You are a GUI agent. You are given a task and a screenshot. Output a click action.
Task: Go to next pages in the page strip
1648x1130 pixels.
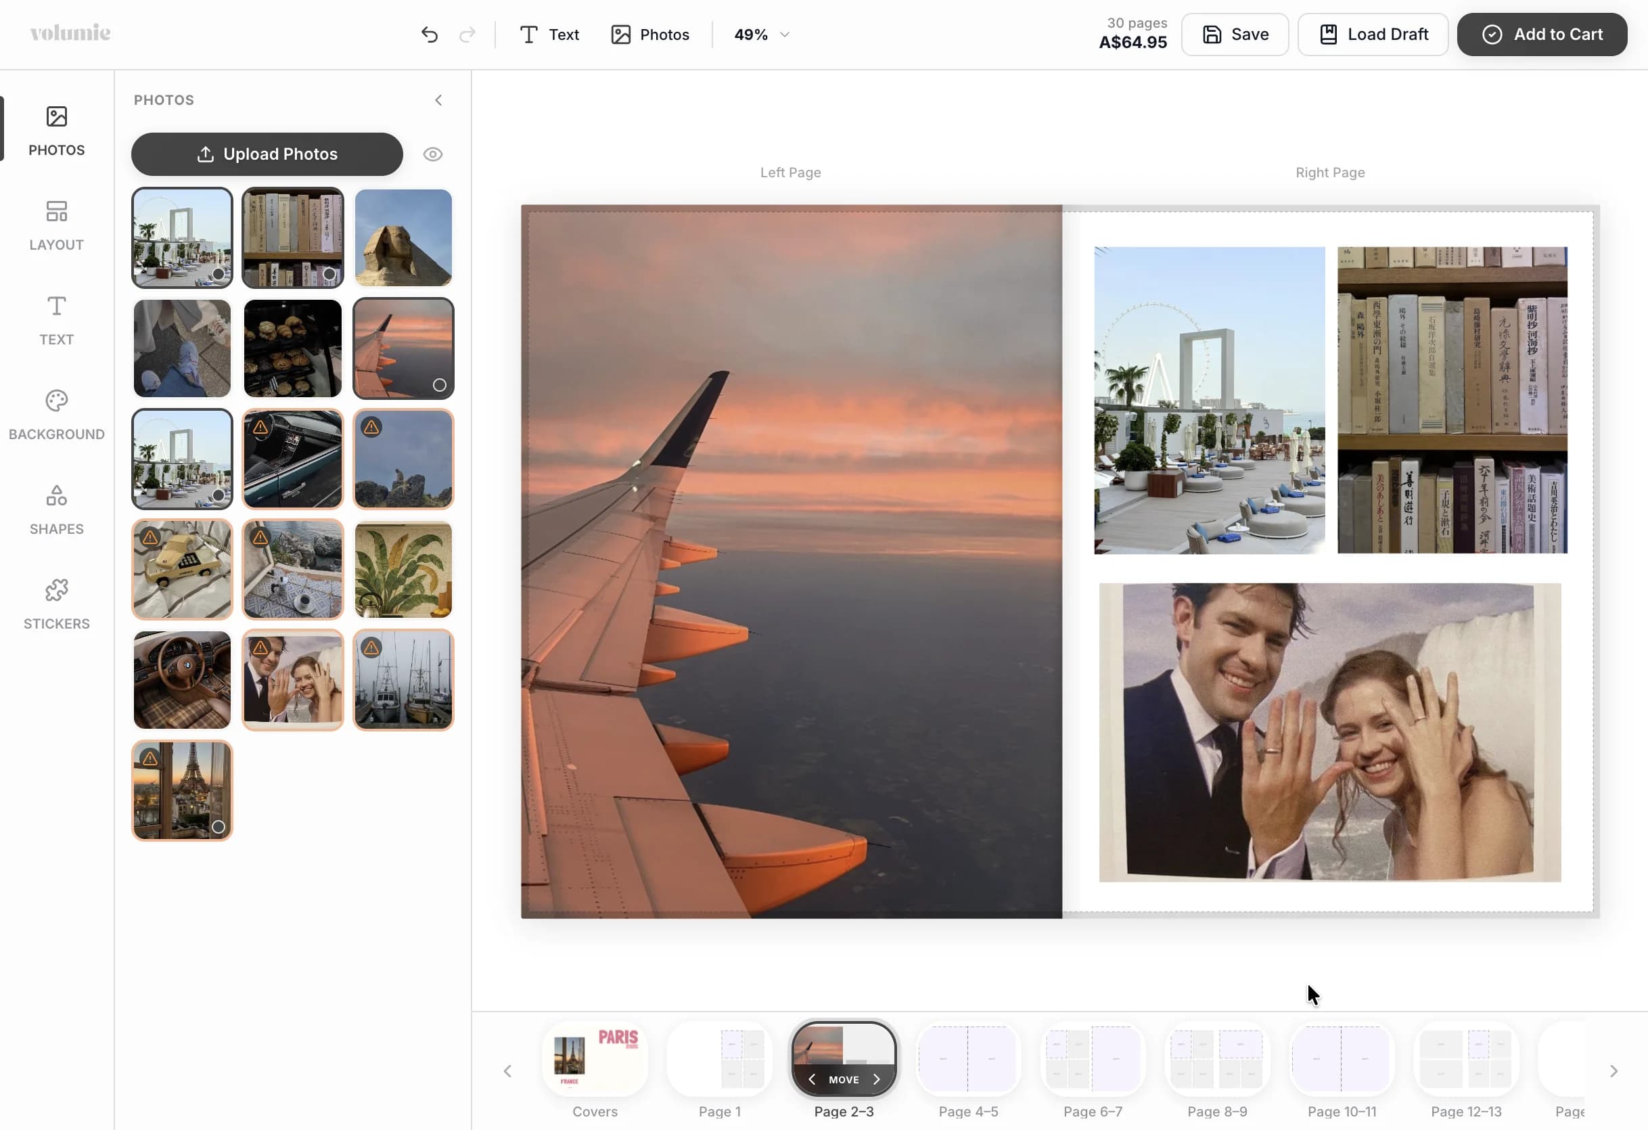click(1613, 1071)
